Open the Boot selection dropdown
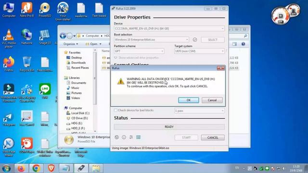This screenshot has width=308, height=173. point(151,39)
